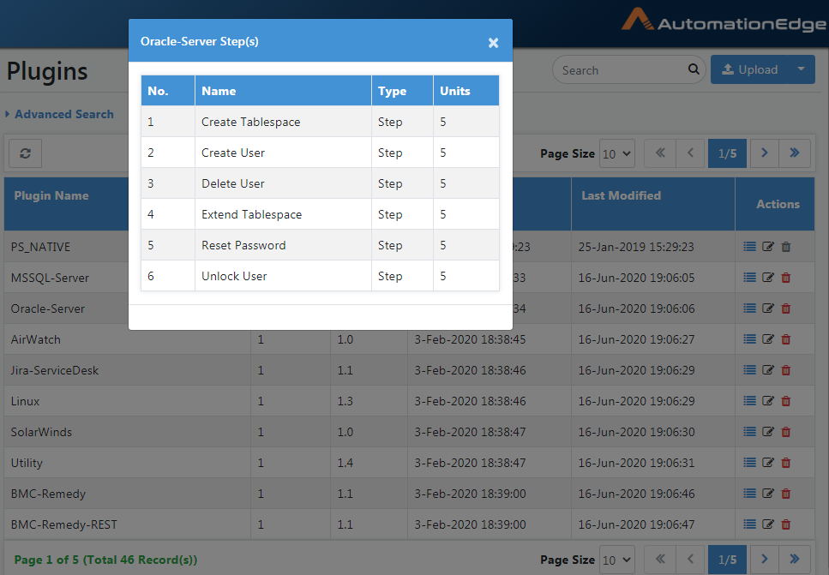829x575 pixels.
Task: Edit the PS_NATIVE plugin
Action: [767, 246]
